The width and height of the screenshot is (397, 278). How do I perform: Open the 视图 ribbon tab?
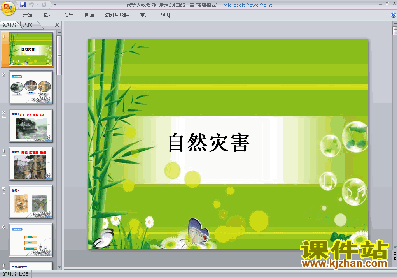165,15
